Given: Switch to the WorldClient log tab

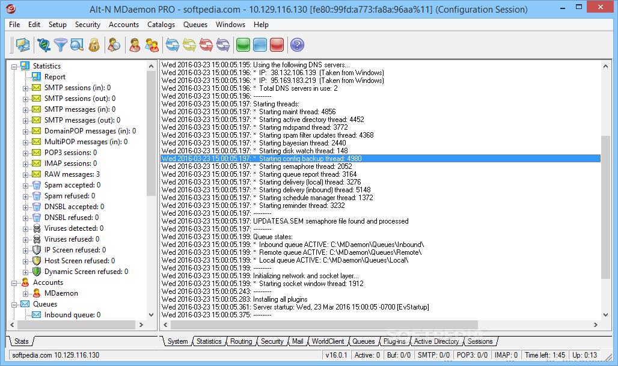Looking at the screenshot, I should (328, 341).
